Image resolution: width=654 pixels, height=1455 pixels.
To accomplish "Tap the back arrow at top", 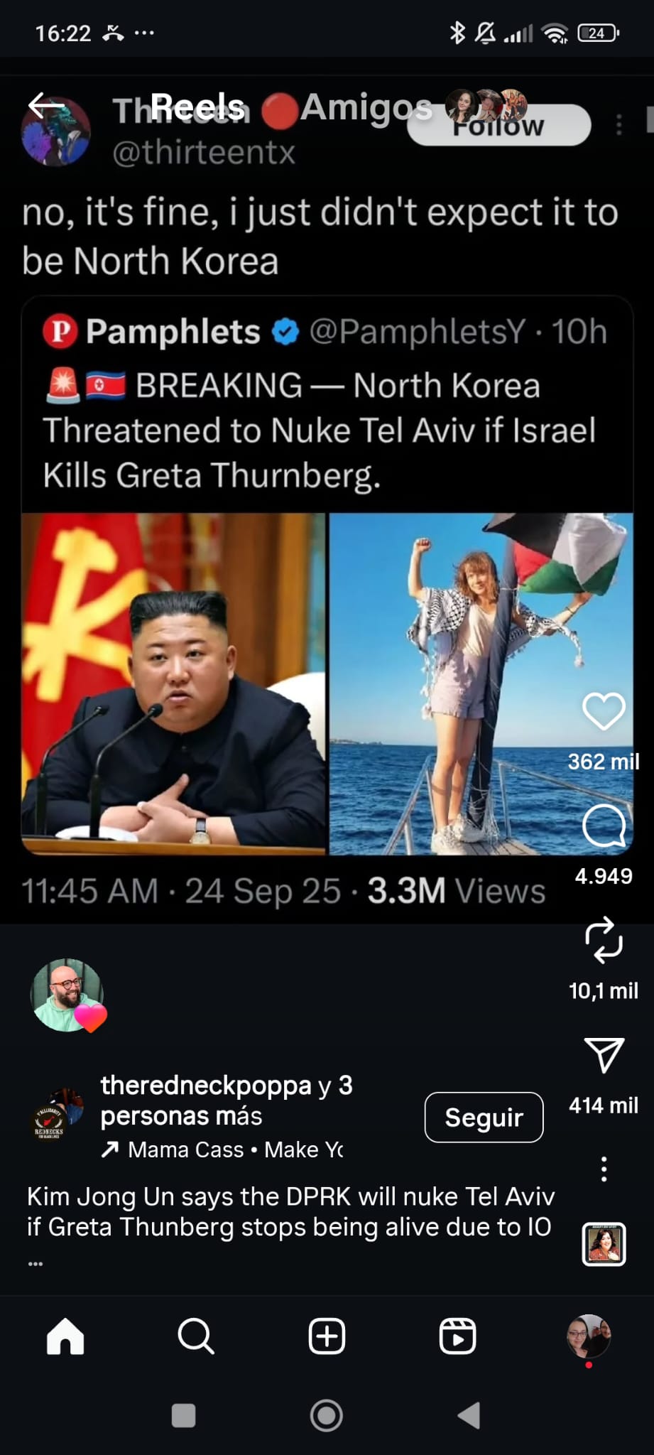I will (x=46, y=105).
